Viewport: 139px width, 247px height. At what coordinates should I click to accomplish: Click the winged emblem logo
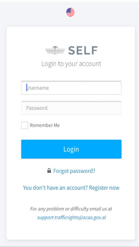(x=55, y=50)
